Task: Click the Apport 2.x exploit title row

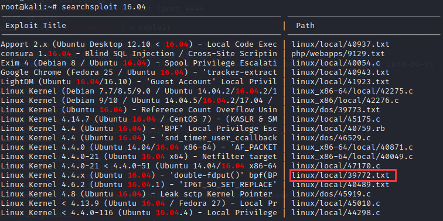Action: [x=139, y=44]
